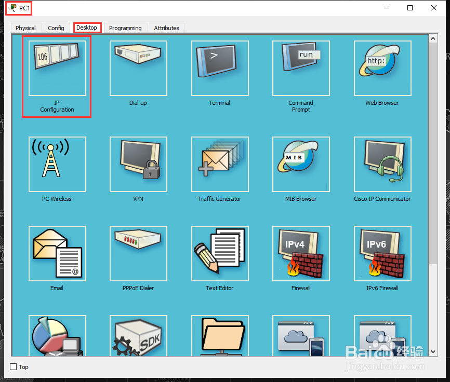The width and height of the screenshot is (450, 382).
Task: Switch to the Physical tab
Action: click(x=26, y=28)
